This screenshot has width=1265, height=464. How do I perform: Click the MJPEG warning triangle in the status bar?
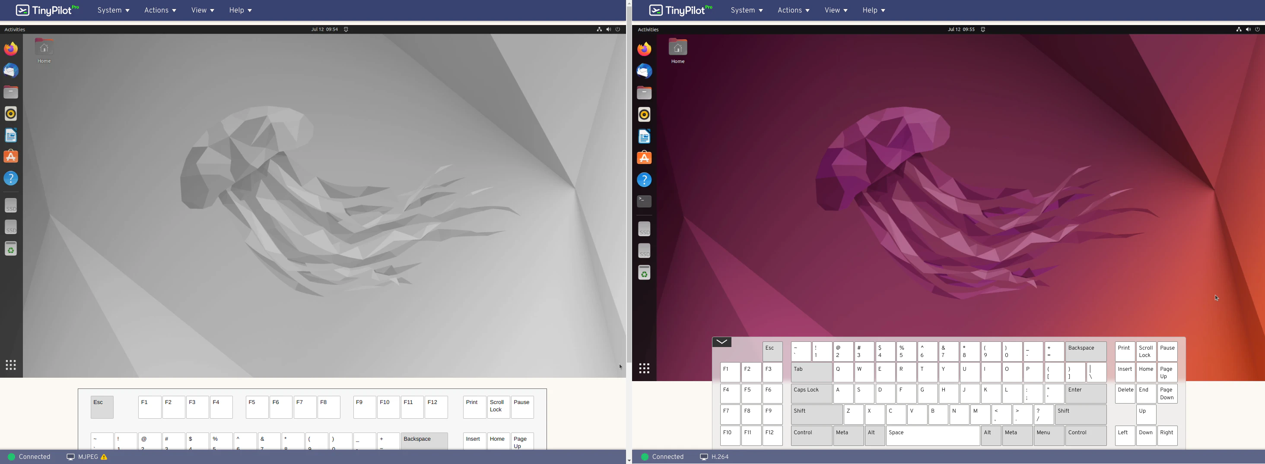point(104,457)
